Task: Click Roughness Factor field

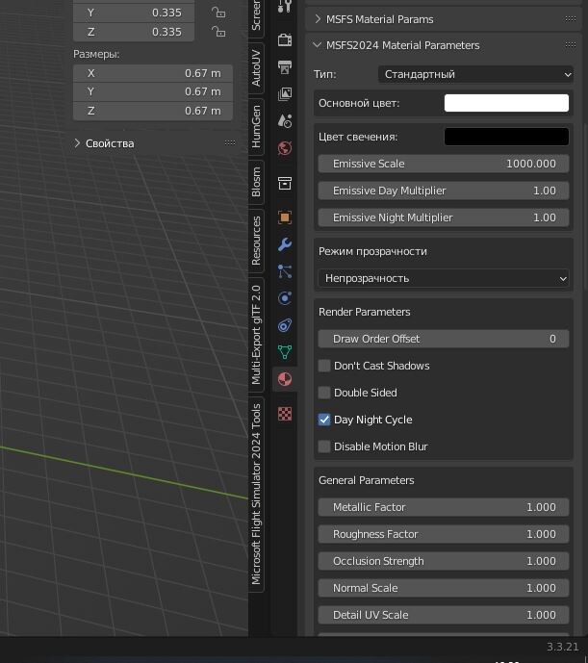Action: click(444, 534)
